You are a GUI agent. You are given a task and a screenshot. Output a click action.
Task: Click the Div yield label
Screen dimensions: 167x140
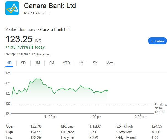(67, 138)
